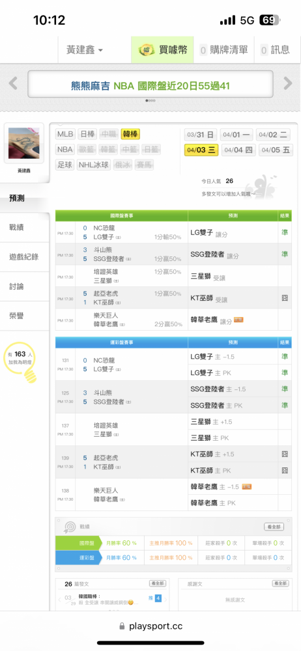The image size is (301, 651).
Task: Select date 04/04 四
Action: [x=238, y=150]
